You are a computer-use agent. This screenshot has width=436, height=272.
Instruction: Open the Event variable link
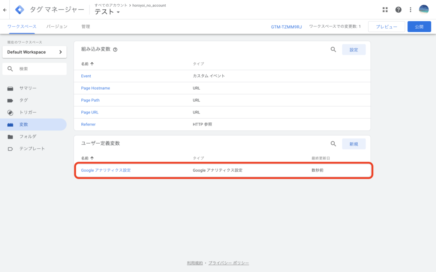click(x=86, y=76)
